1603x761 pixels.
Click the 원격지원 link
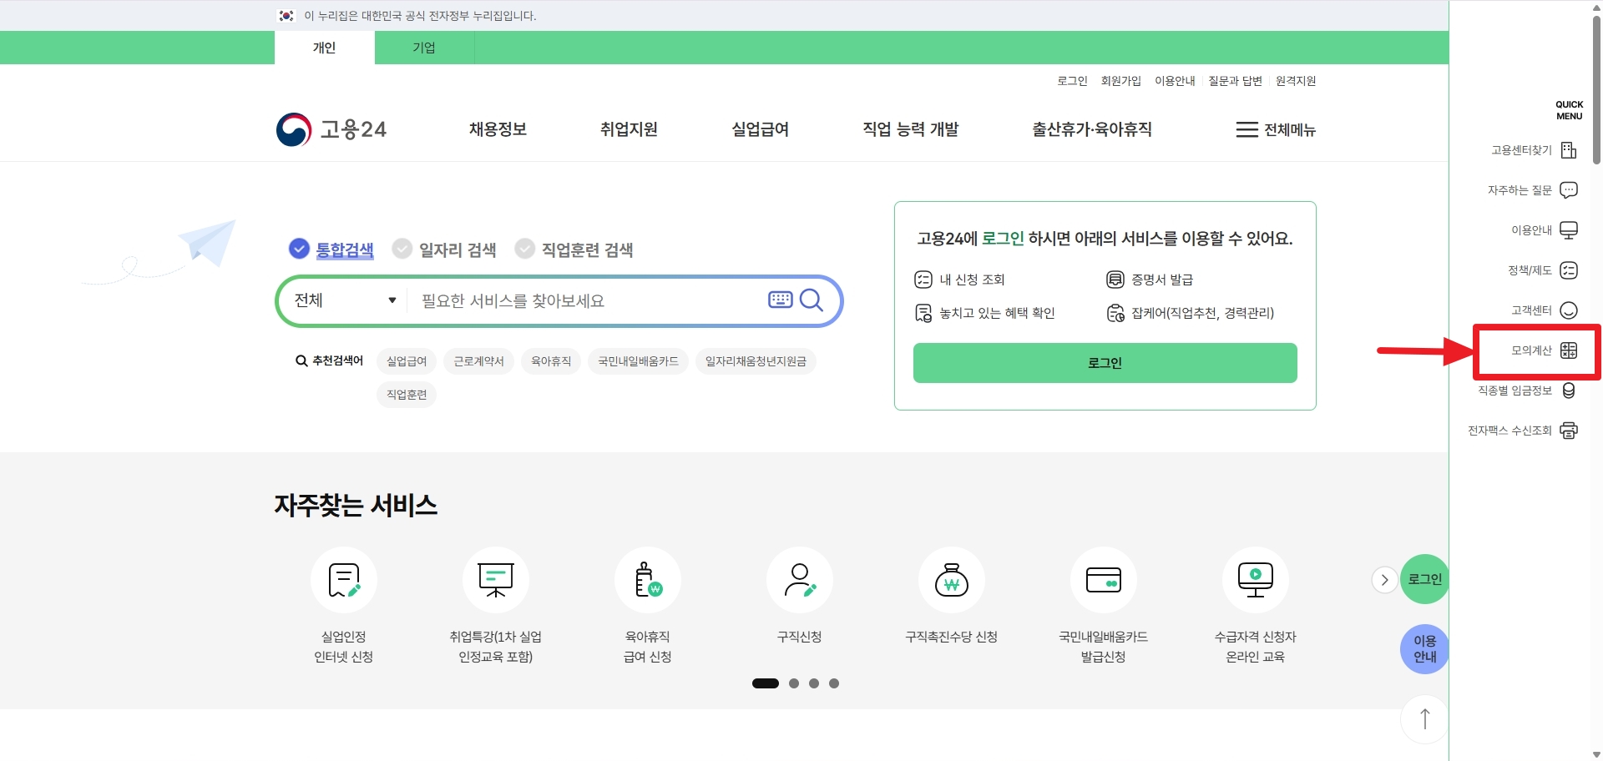click(1296, 81)
